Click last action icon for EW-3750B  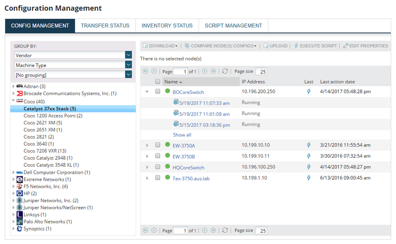click(308, 156)
